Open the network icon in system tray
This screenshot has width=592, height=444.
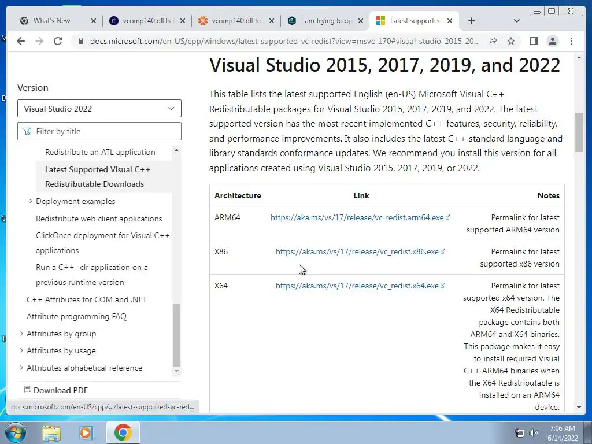[x=520, y=433]
